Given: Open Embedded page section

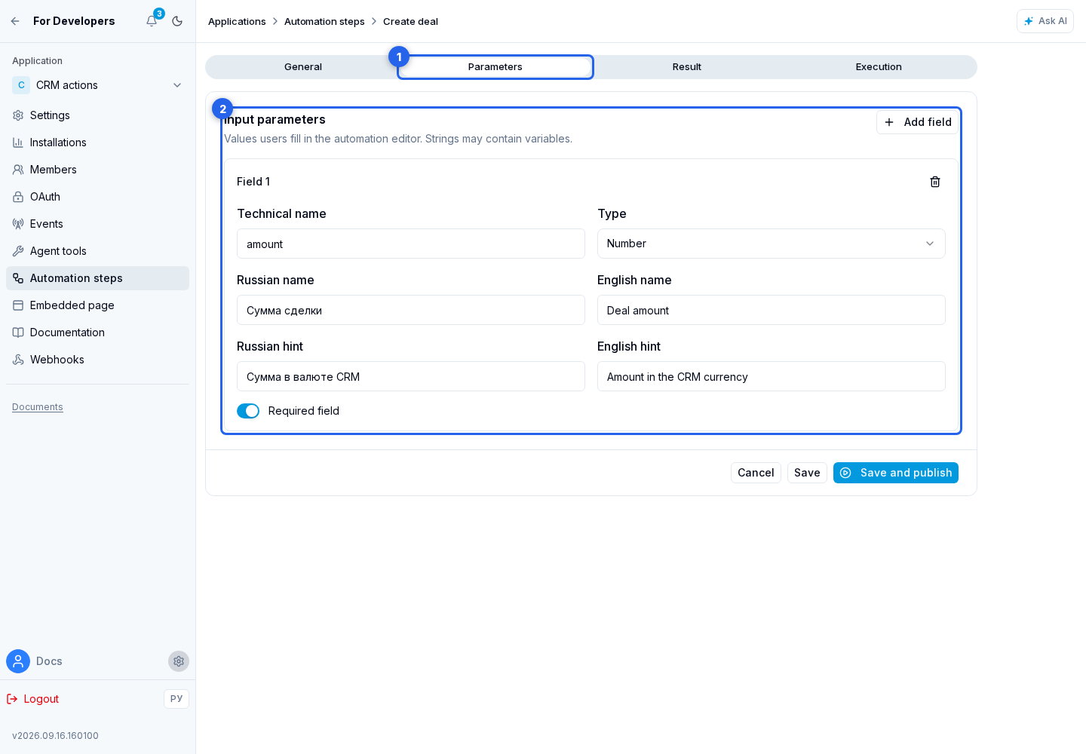Looking at the screenshot, I should pyautogui.click(x=98, y=305).
